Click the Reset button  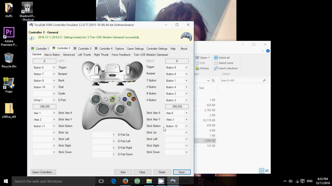162,172
